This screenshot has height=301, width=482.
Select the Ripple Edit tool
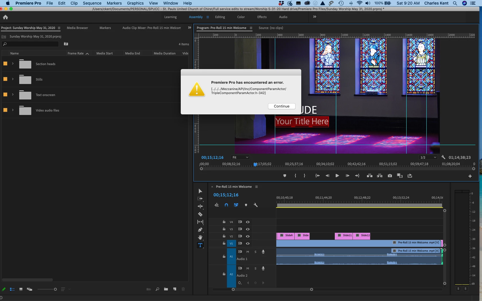pos(200,206)
